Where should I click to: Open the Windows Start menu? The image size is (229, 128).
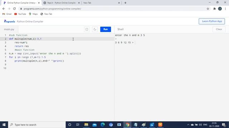coord(4,125)
